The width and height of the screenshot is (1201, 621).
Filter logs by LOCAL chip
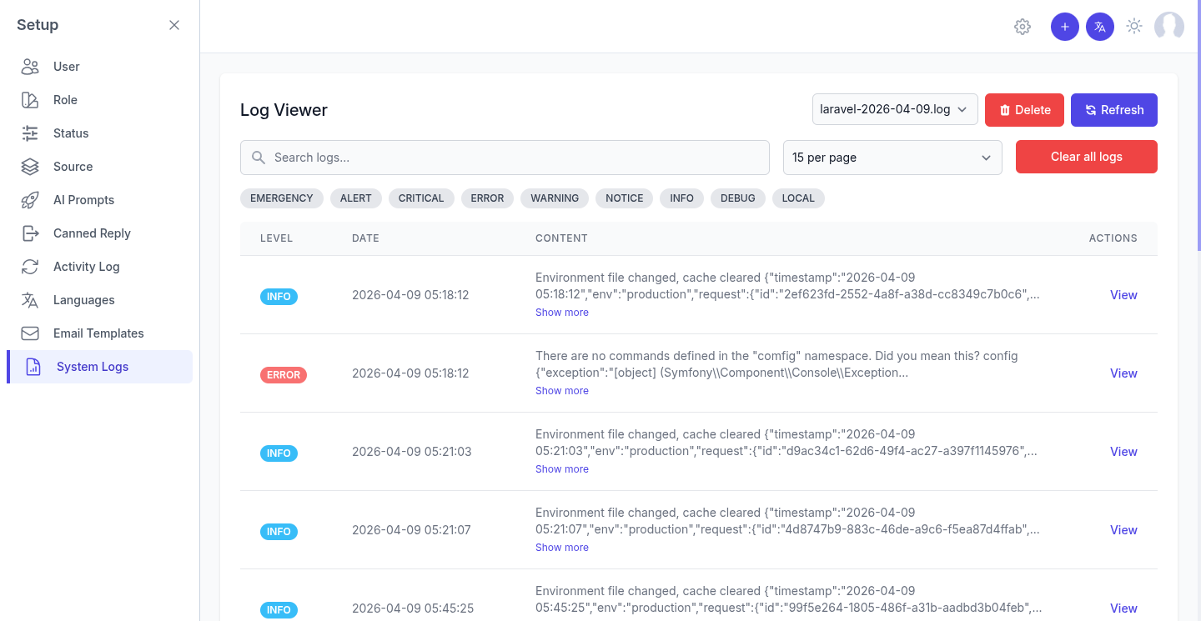(798, 198)
